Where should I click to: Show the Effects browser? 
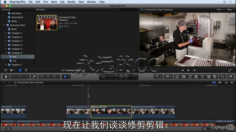(x=177, y=77)
